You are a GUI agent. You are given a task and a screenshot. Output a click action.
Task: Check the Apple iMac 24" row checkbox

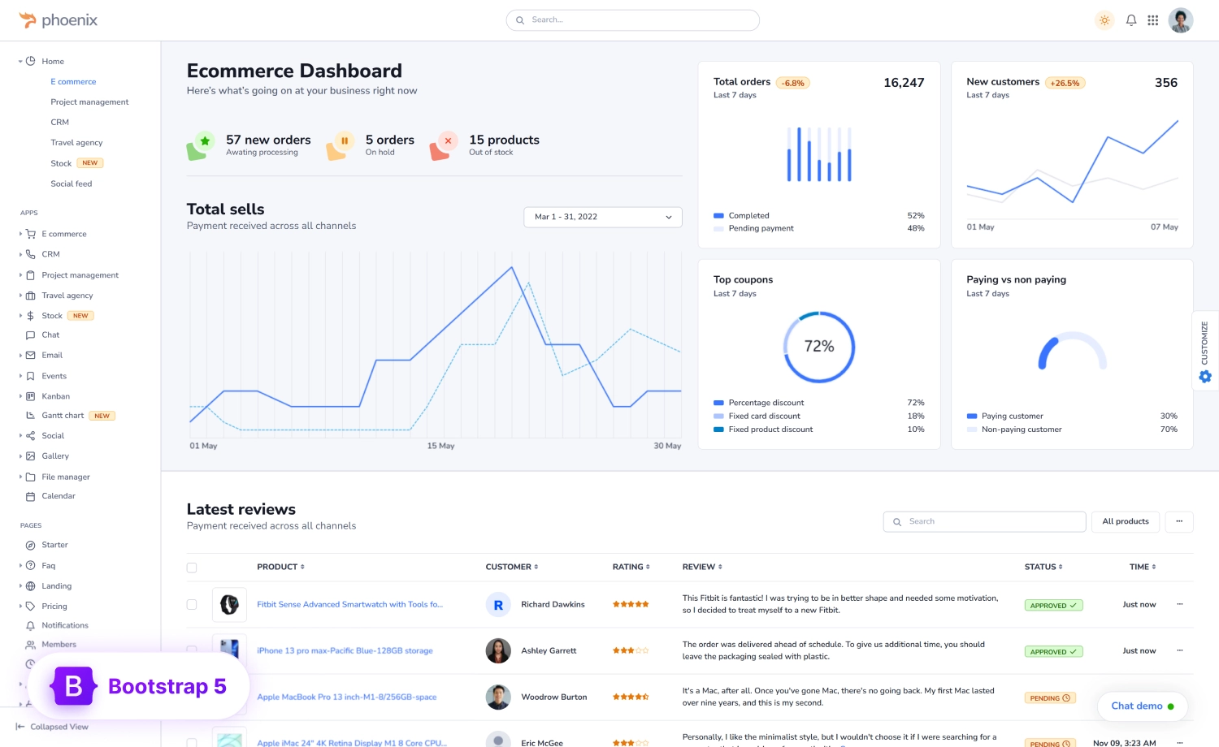click(x=192, y=742)
